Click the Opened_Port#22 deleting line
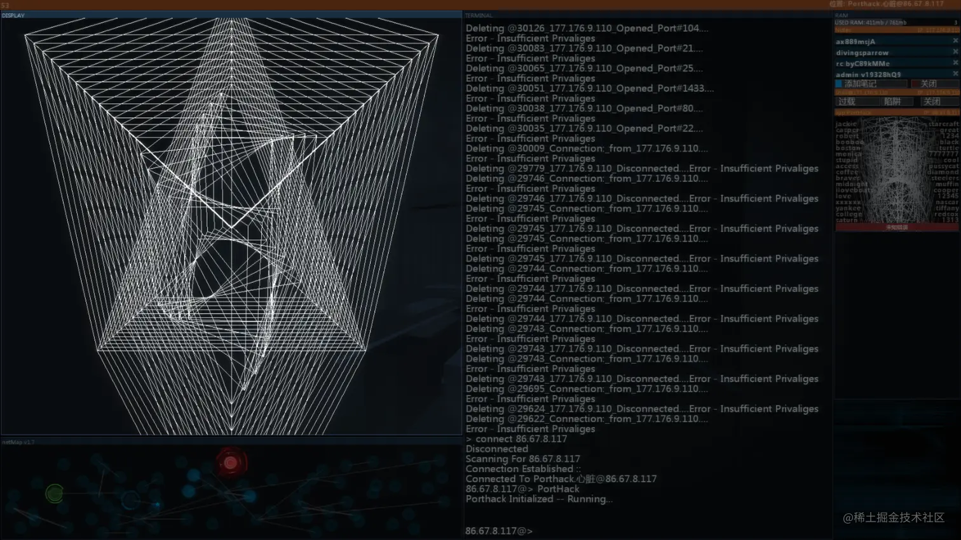The image size is (961, 540). point(584,128)
